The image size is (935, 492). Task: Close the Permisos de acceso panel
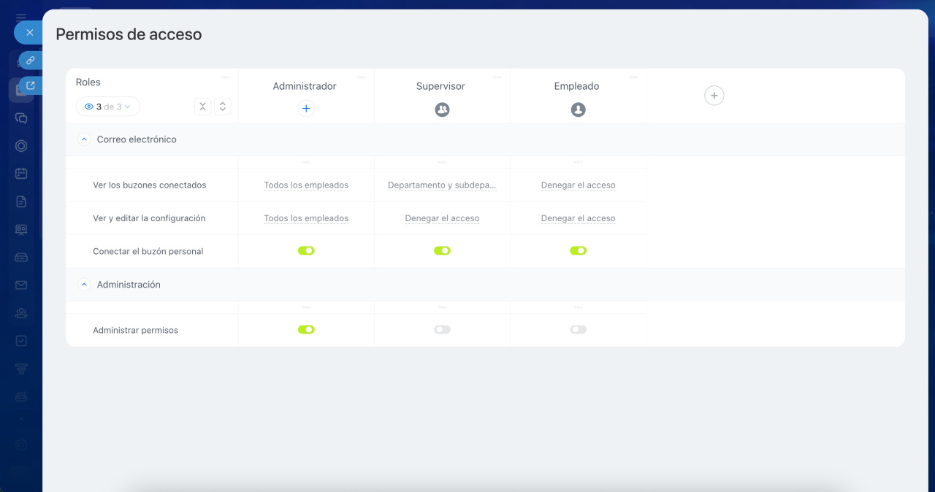point(29,33)
